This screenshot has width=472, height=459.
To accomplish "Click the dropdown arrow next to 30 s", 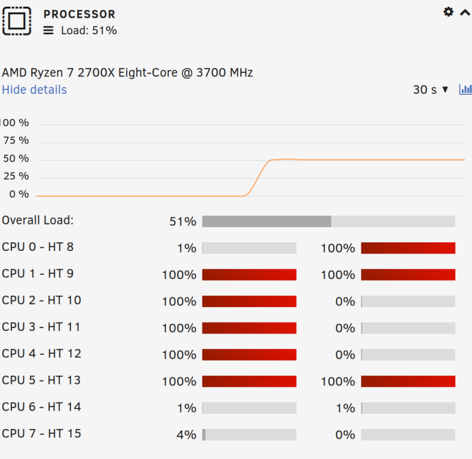I will [445, 89].
